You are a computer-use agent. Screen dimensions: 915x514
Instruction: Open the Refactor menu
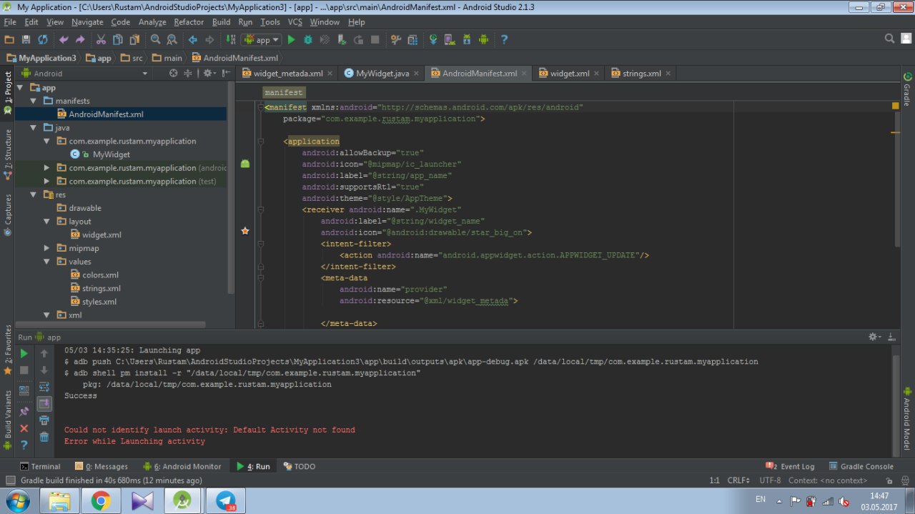coord(189,22)
